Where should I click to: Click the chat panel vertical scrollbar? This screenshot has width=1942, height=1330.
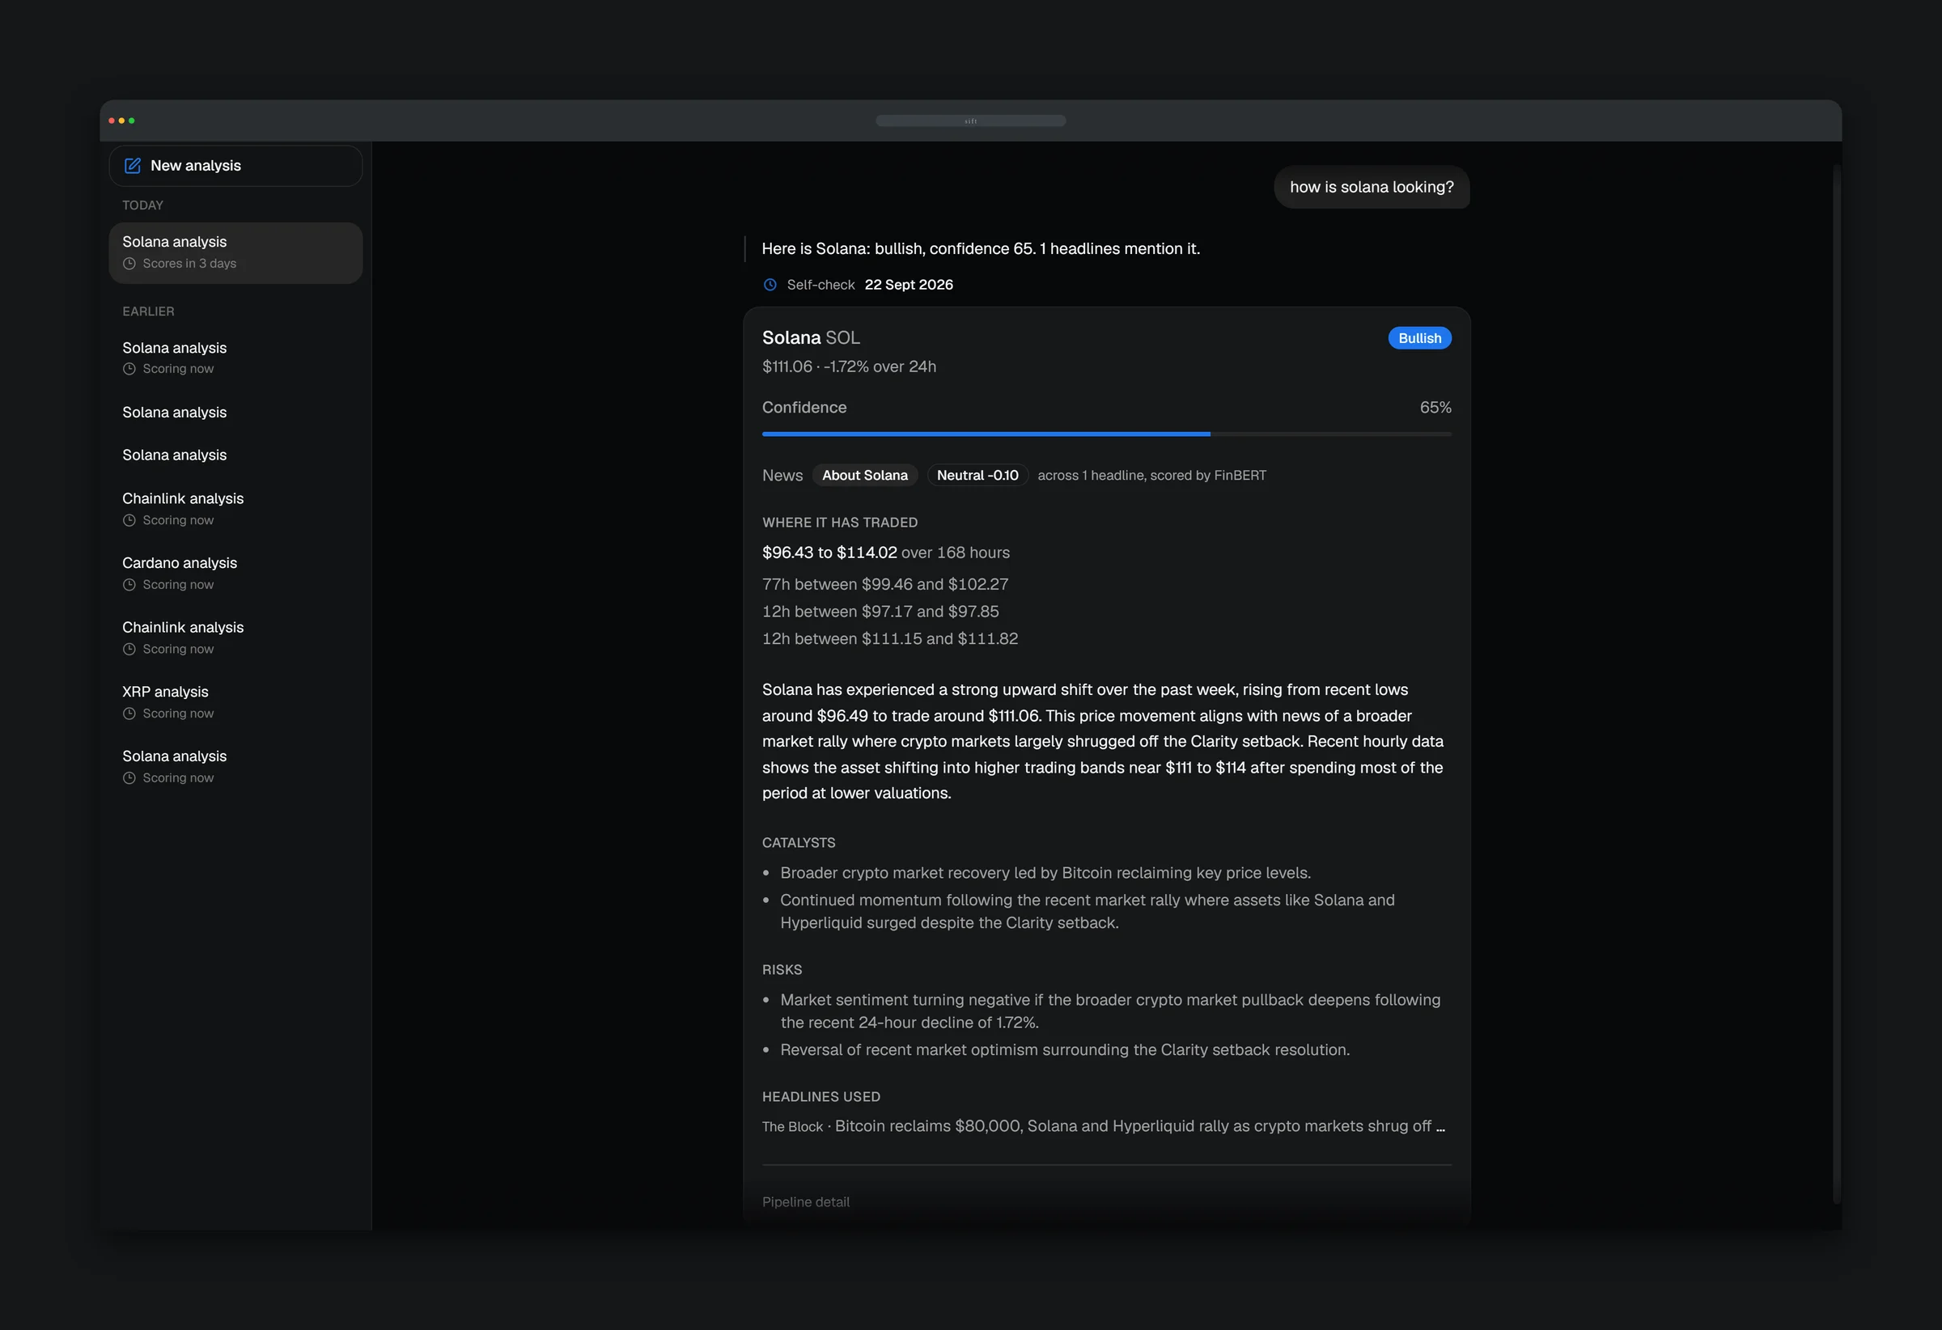(1836, 684)
